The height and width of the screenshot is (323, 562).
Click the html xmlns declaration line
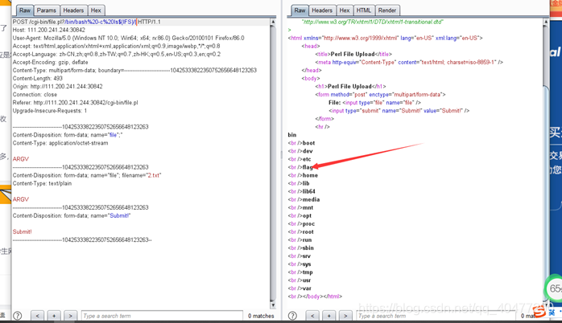(386, 38)
